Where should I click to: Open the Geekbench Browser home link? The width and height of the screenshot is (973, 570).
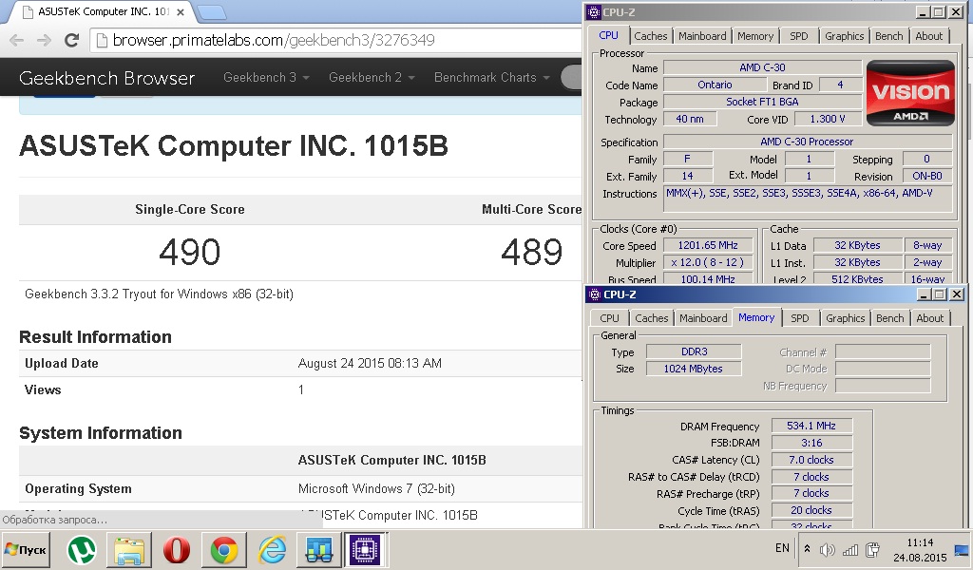[x=106, y=78]
